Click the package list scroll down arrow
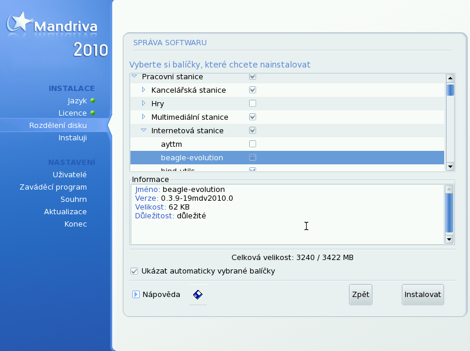470x351 pixels. pyautogui.click(x=450, y=167)
